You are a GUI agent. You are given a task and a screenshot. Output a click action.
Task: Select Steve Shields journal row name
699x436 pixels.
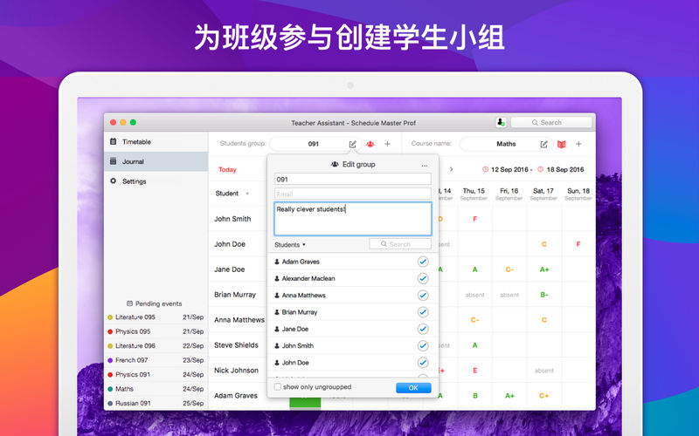click(x=236, y=345)
